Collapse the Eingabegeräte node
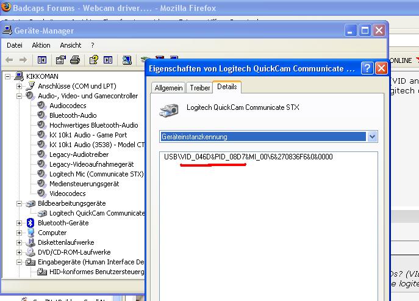The height and width of the screenshot is (301, 419). [20, 262]
